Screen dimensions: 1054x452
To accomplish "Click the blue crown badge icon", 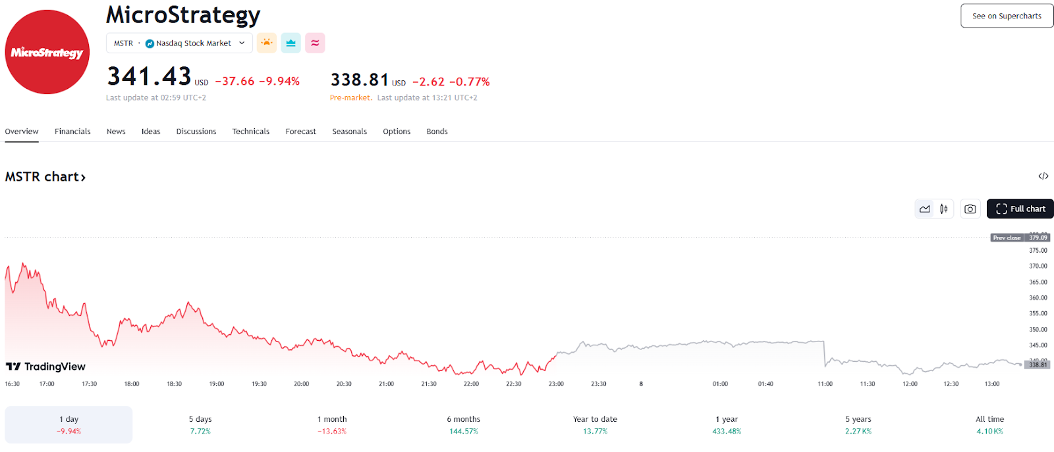I will [291, 43].
